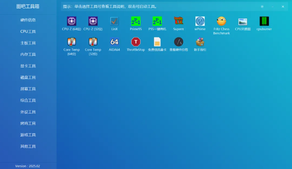This screenshot has height=169, width=292.
Task: Click the 免费领流量卡 SIM card icon
Action: click(157, 42)
